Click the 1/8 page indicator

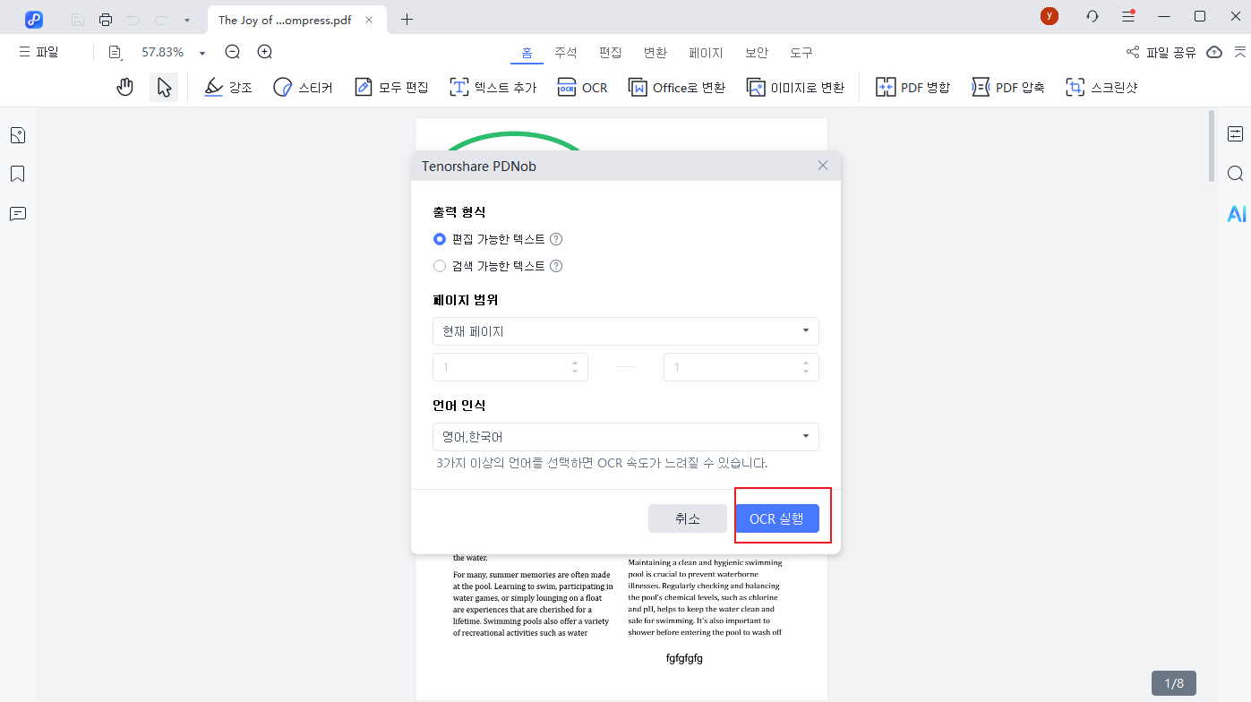(1174, 682)
